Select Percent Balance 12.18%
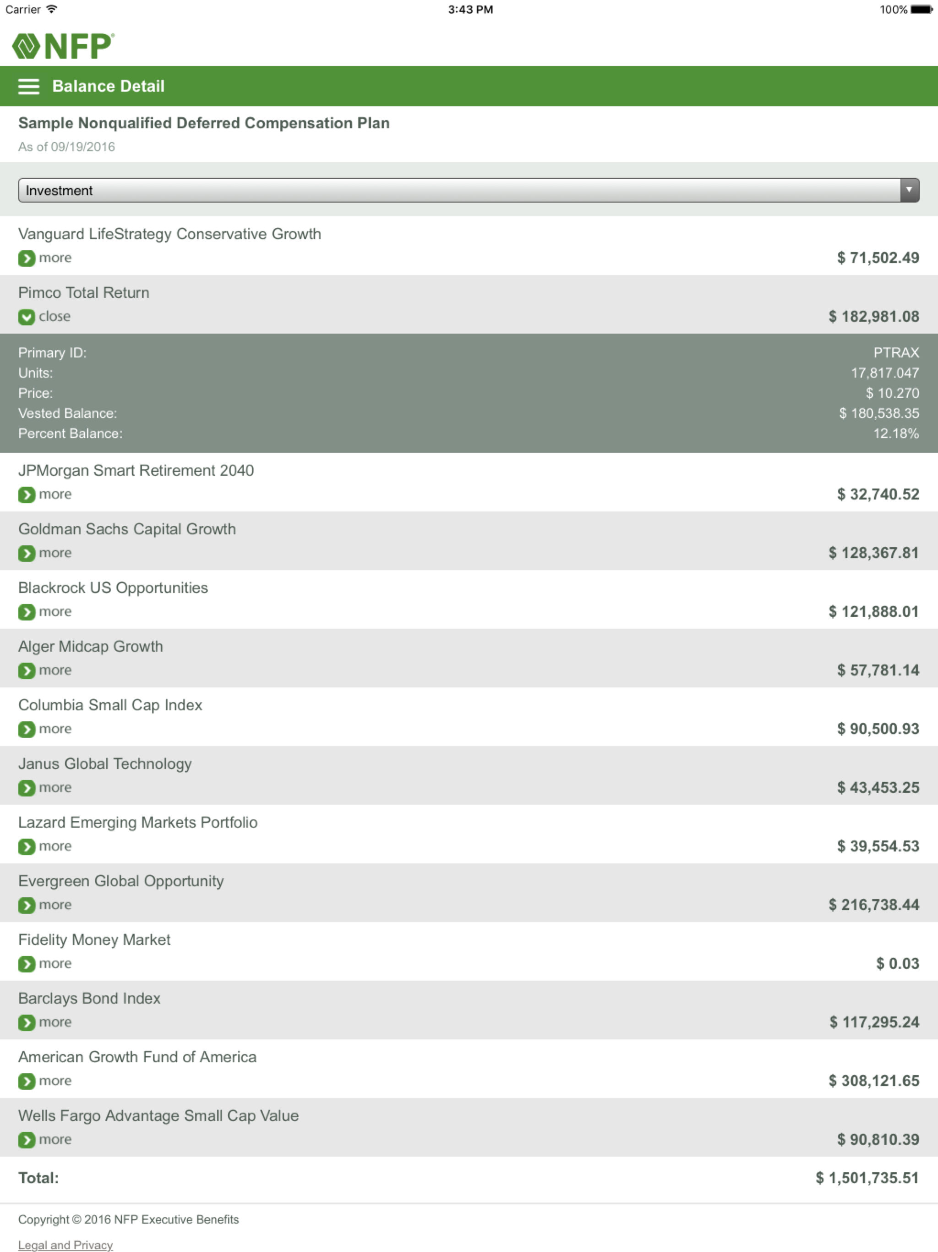The image size is (938, 1252). [x=896, y=434]
